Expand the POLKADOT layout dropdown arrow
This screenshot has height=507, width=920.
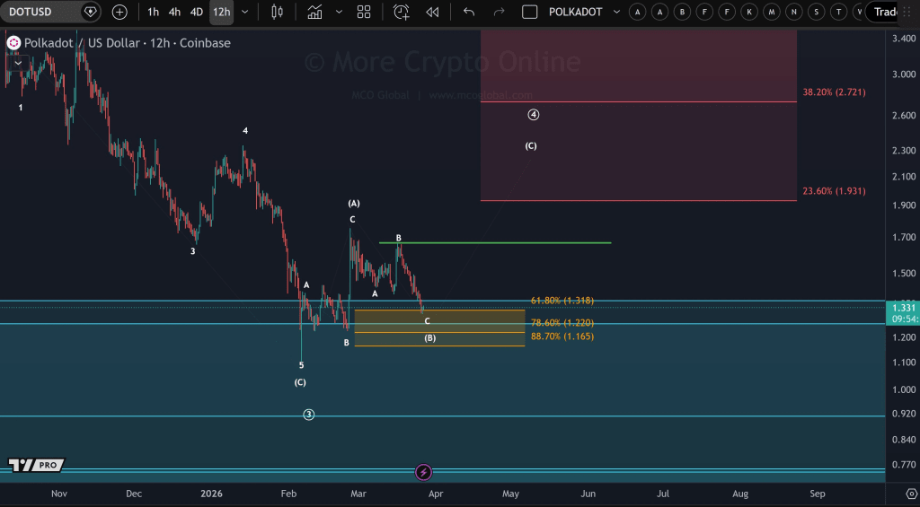click(616, 12)
